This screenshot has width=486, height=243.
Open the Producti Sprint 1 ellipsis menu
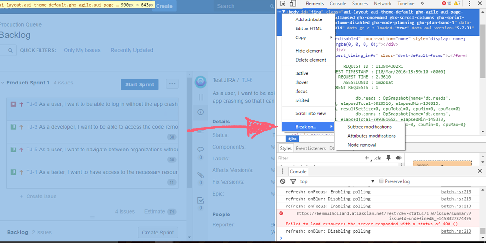click(x=172, y=84)
